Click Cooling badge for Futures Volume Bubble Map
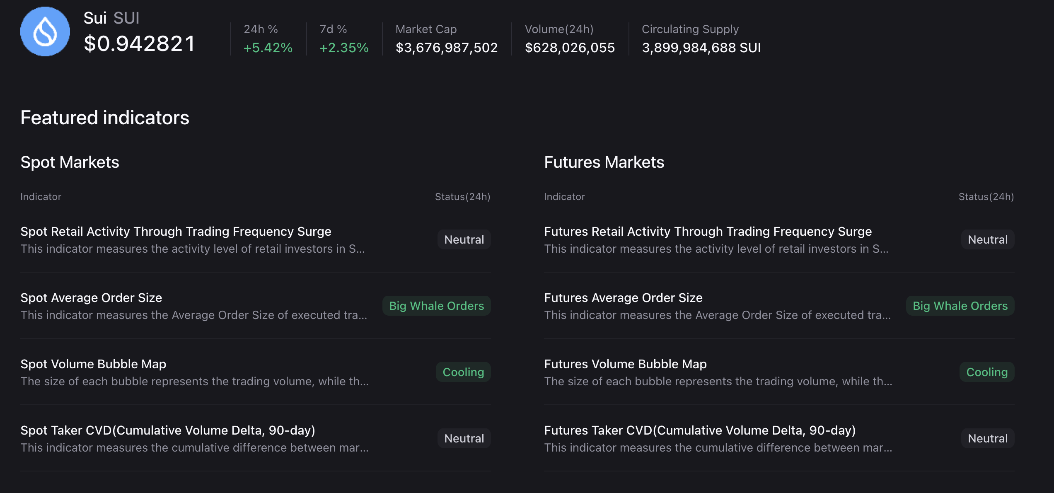This screenshot has width=1054, height=493. [x=987, y=372]
